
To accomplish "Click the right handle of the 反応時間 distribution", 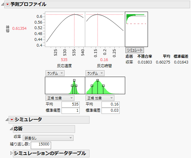I will point(103,86).
